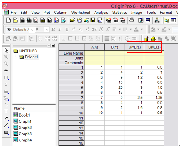This screenshot has height=148, width=181.
Task: Select the Rectangle drawing tool
Action: click(x=6, y=132)
